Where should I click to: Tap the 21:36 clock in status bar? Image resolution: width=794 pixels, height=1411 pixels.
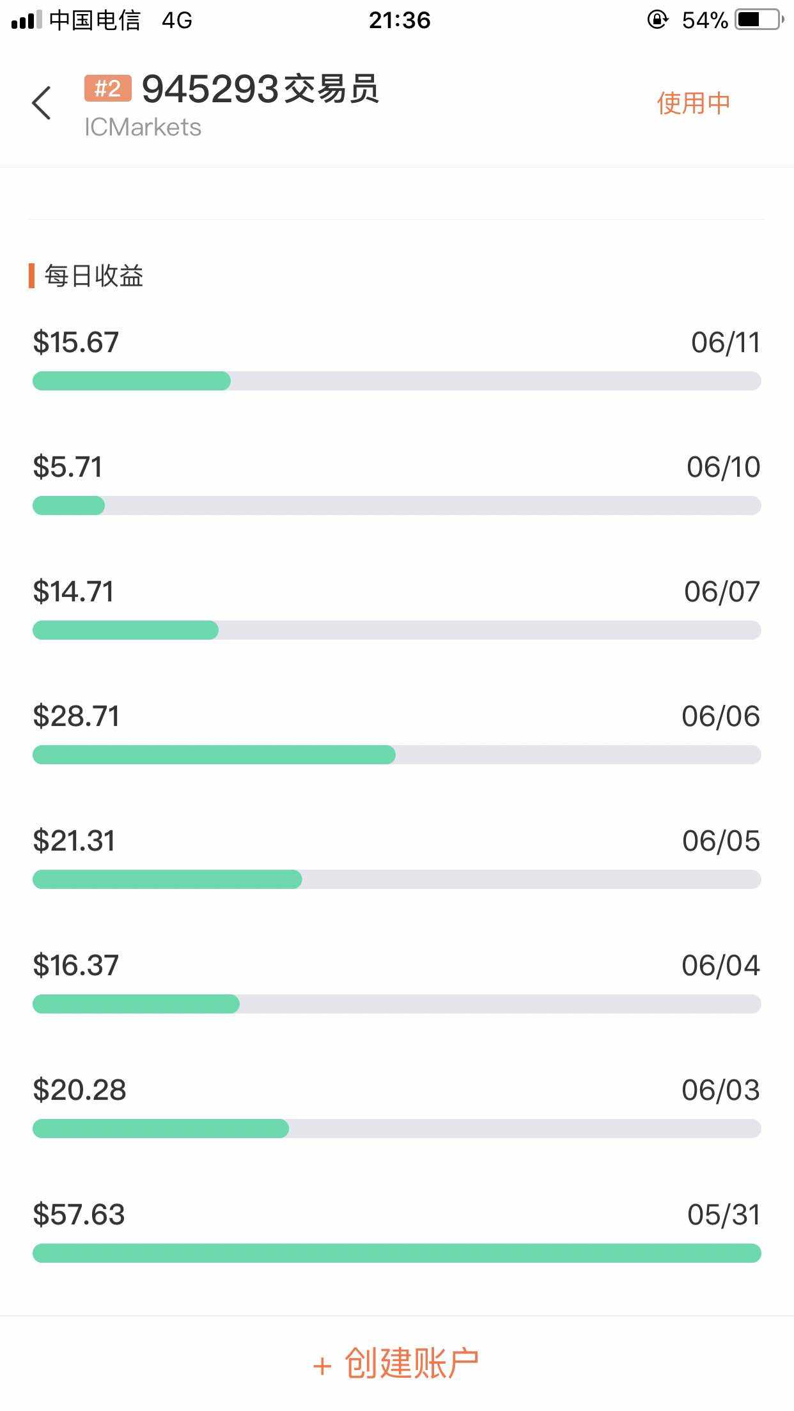pos(400,20)
